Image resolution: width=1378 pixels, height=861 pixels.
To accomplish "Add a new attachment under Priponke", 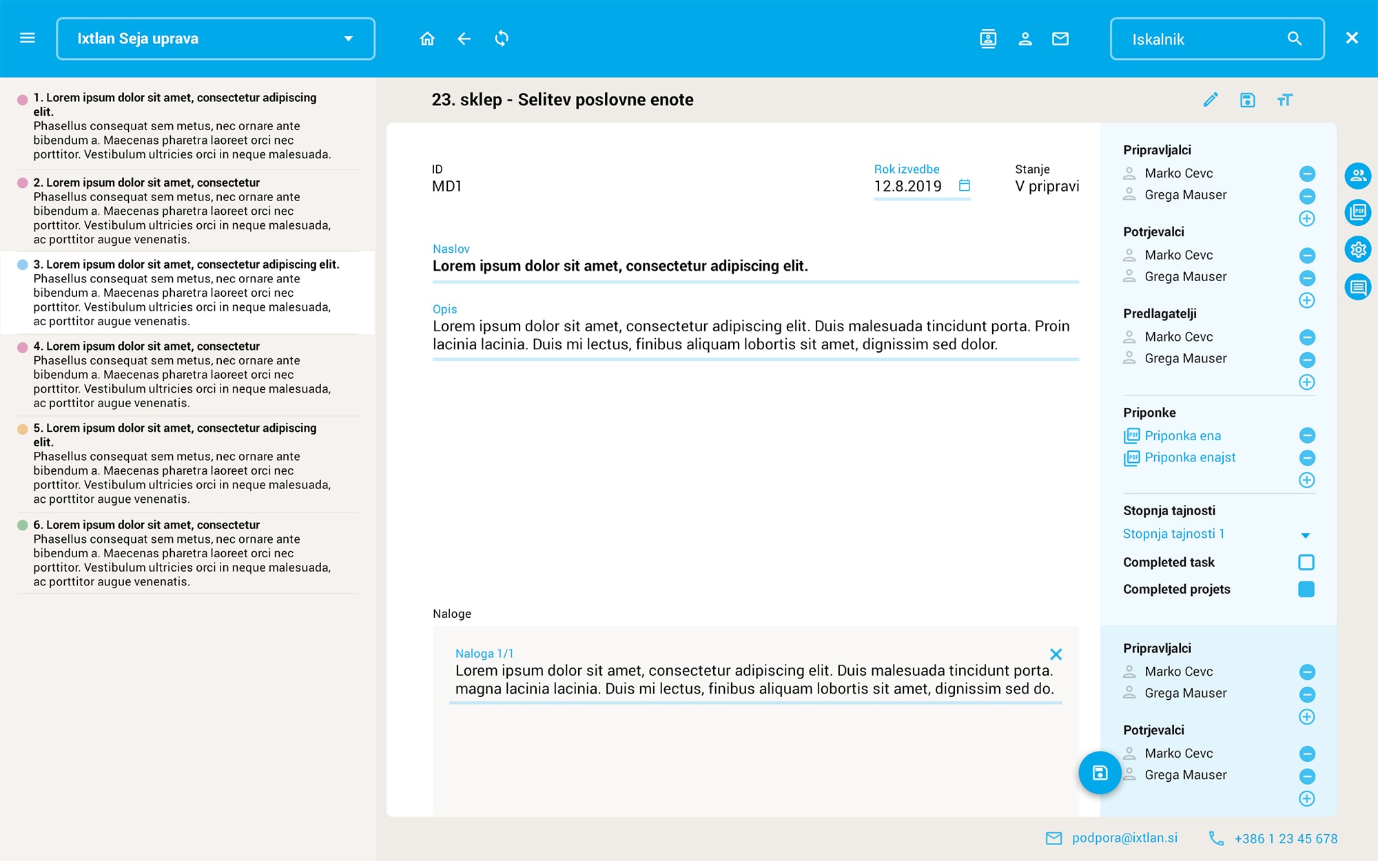I will click(x=1307, y=480).
